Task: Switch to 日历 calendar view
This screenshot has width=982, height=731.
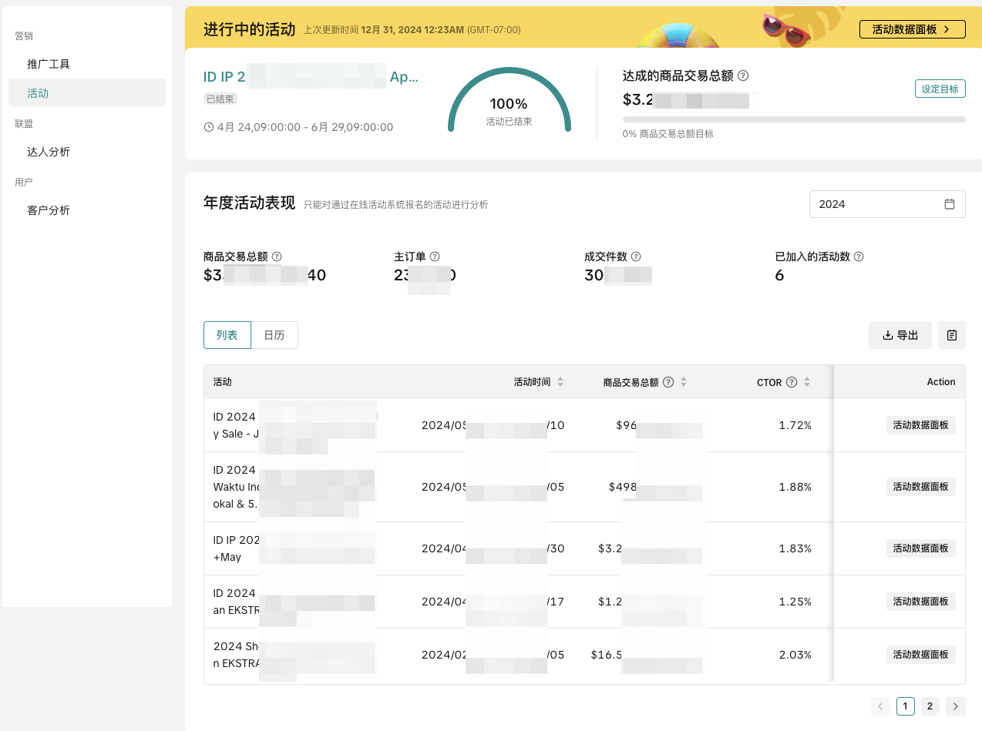Action: [274, 335]
